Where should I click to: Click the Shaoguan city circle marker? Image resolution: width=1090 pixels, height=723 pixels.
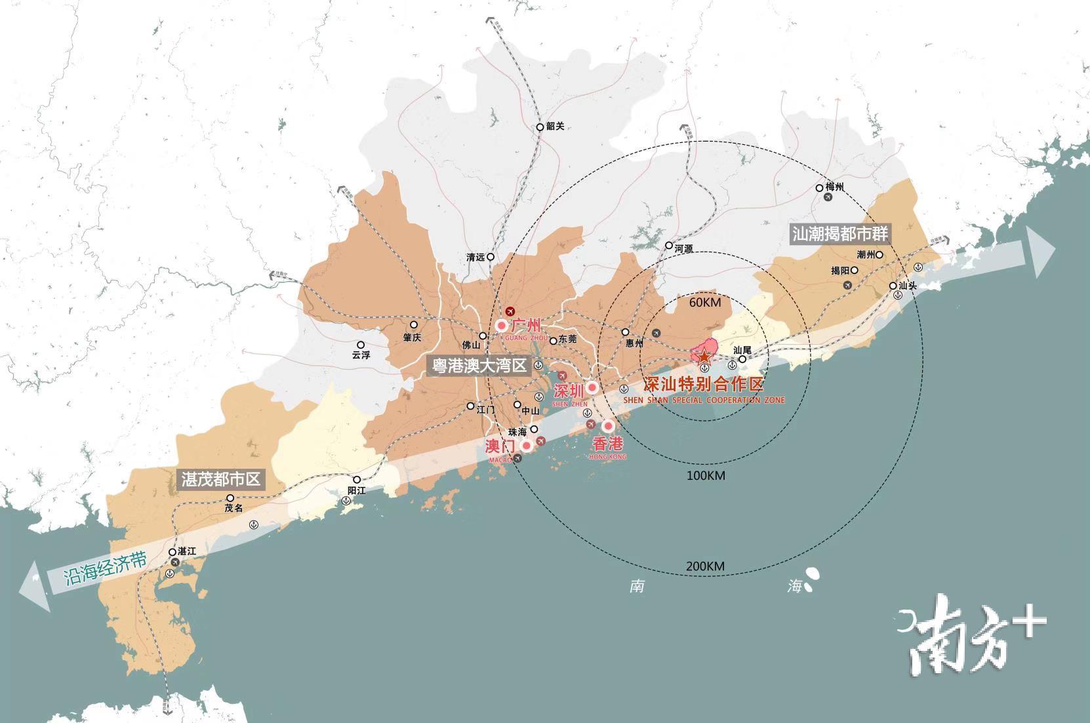pos(540,127)
